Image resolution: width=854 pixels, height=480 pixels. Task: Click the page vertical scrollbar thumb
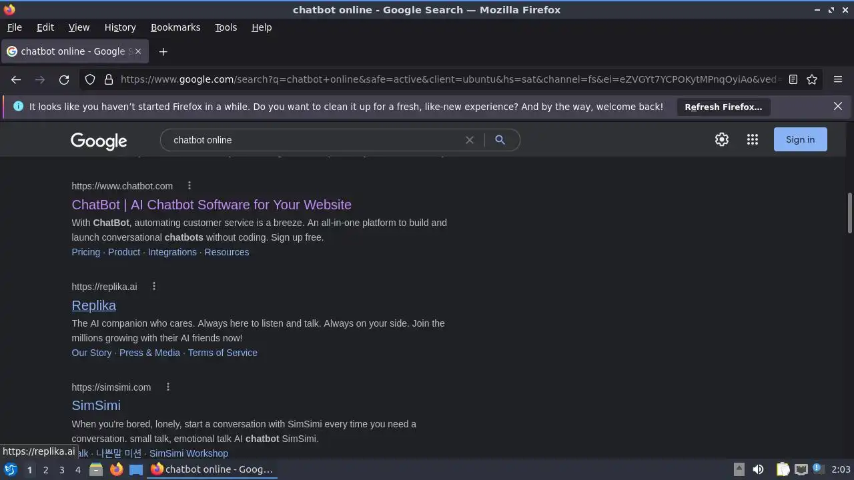(x=849, y=213)
